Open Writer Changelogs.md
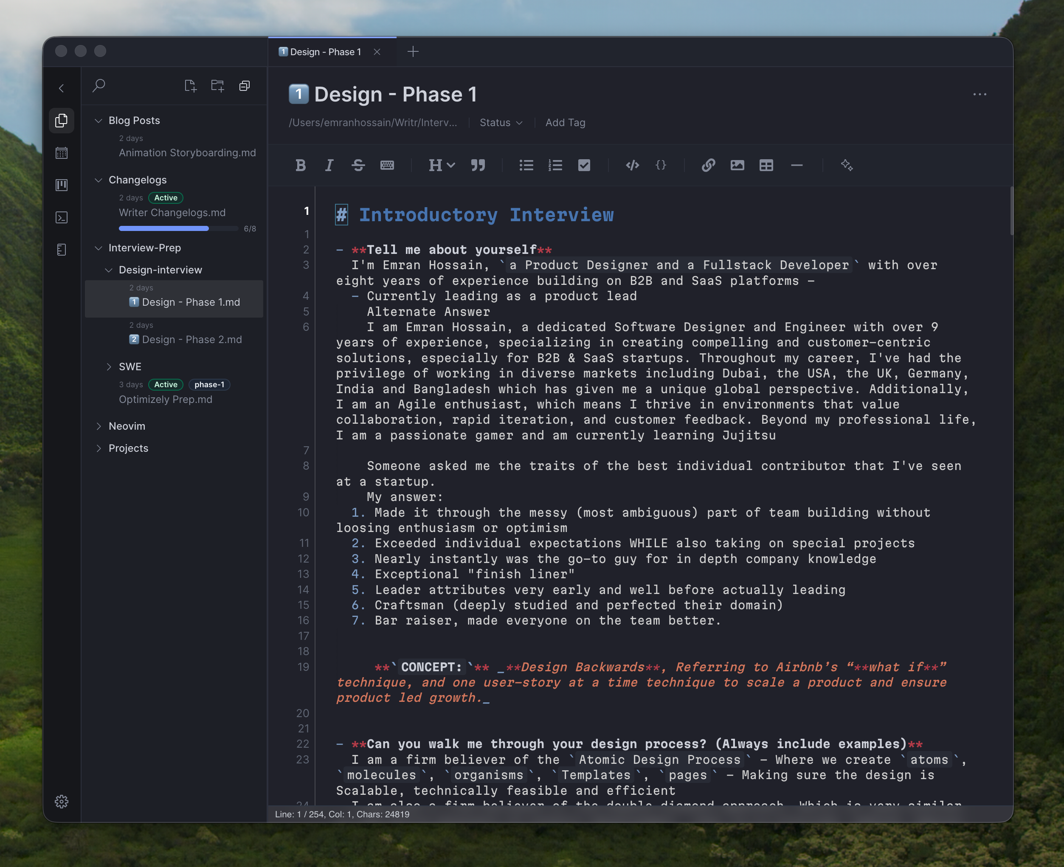 (x=172, y=213)
